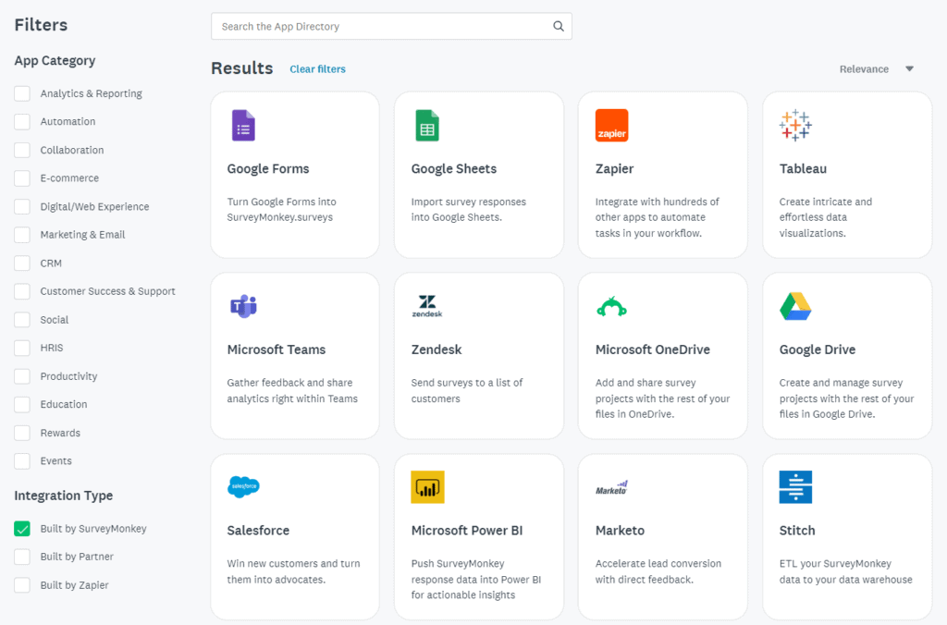The height and width of the screenshot is (625, 947).
Task: Click the Google Drive triangle icon
Action: click(x=795, y=306)
